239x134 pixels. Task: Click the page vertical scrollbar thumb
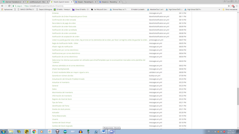click(x=238, y=96)
